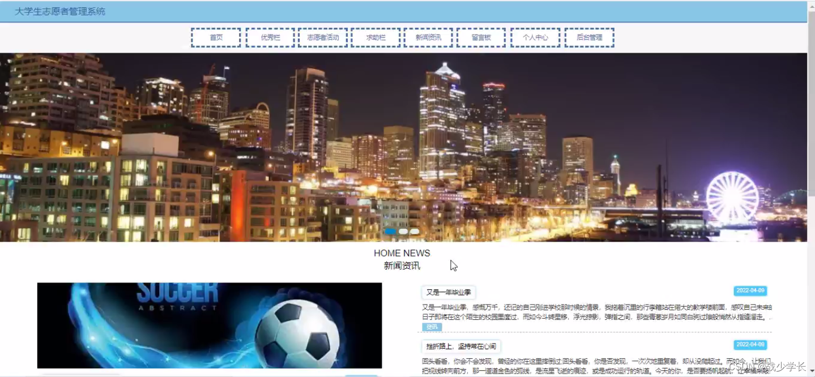Open the 新闻资讯 navigation item
The image size is (815, 377).
[429, 37]
